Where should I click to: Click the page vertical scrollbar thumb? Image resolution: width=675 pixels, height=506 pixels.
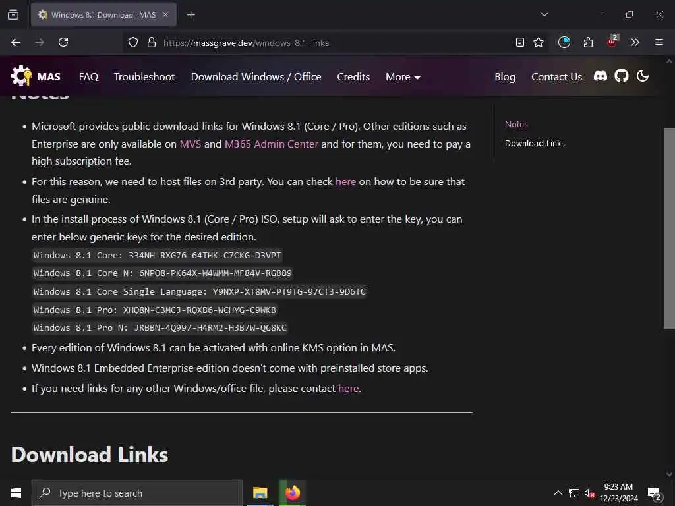669,229
